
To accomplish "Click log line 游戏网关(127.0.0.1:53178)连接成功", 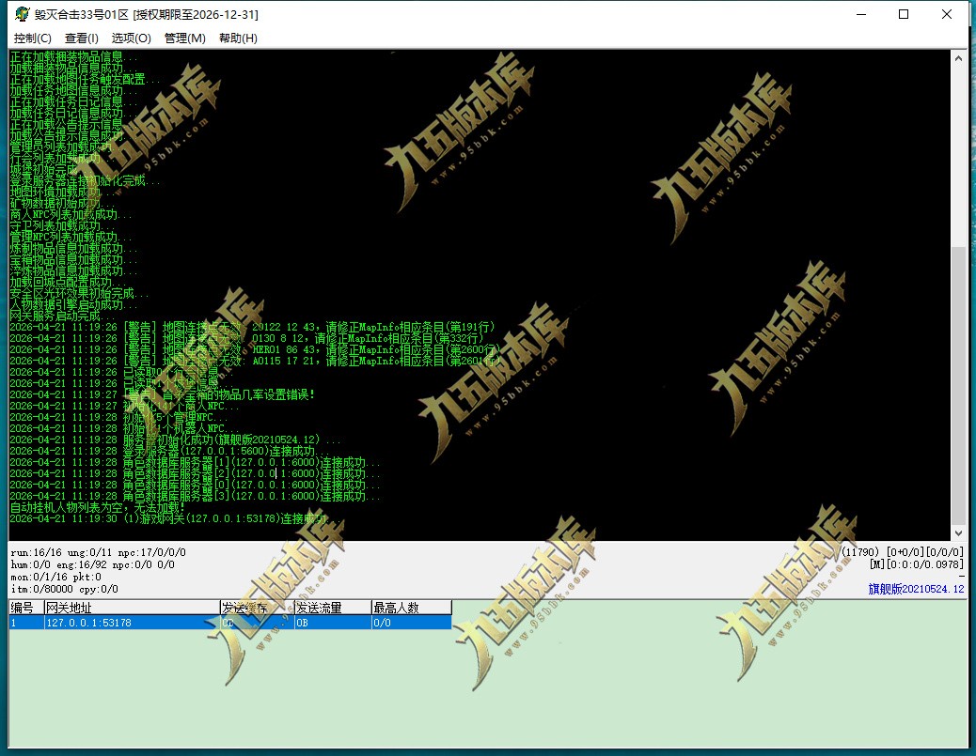I will 178,518.
